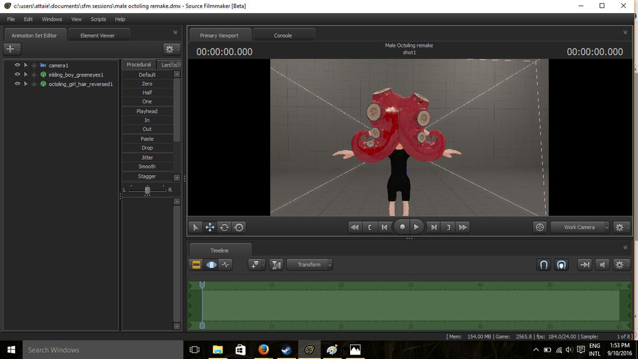Open the Work Camera dropdown
Image resolution: width=638 pixels, height=359 pixels.
tap(580, 227)
